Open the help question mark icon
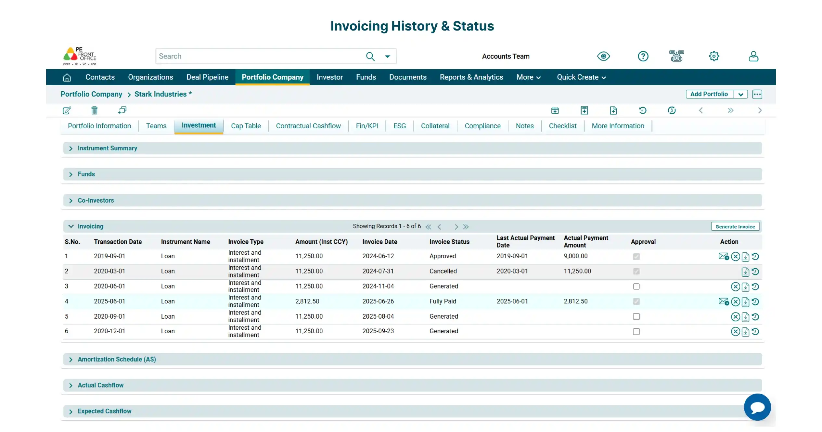Image resolution: width=822 pixels, height=432 pixels. coord(643,56)
